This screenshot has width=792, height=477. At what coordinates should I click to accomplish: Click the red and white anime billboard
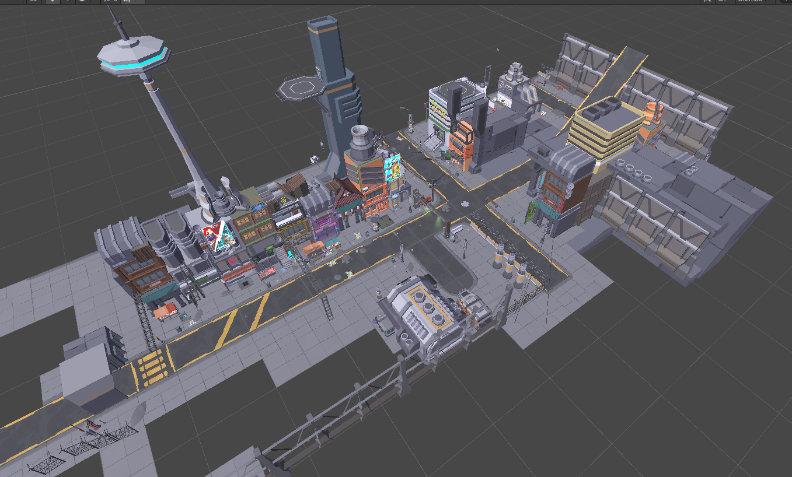coord(219,237)
